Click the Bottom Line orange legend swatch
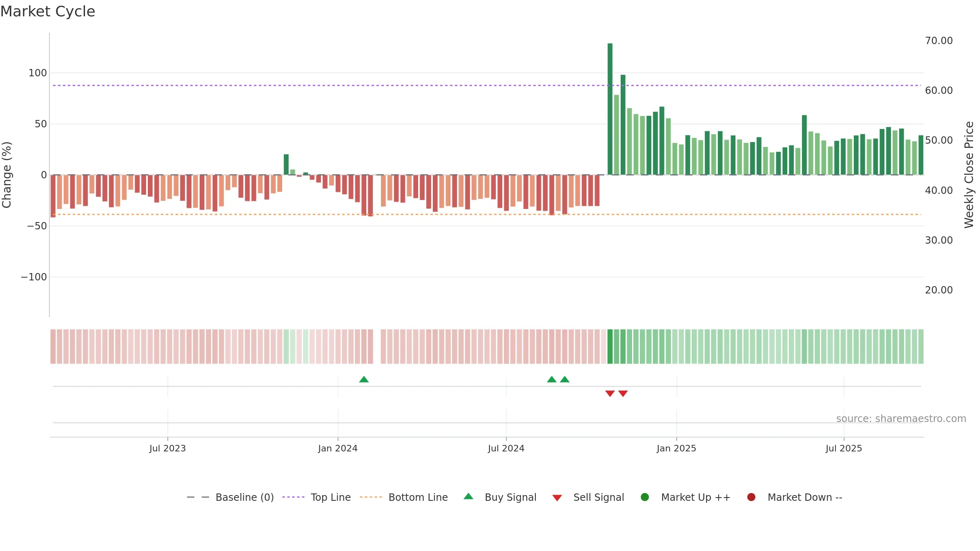Screen dimensions: 980x551 point(371,497)
